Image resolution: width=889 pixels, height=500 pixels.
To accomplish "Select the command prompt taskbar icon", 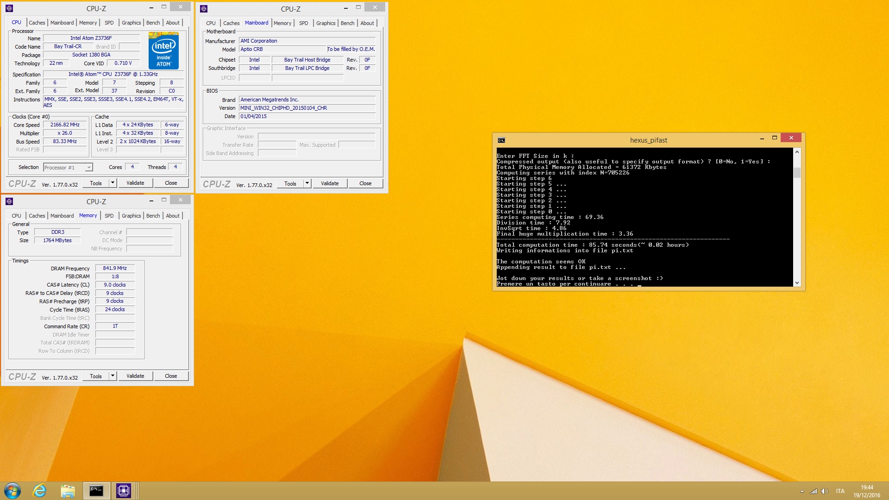I will pyautogui.click(x=96, y=491).
